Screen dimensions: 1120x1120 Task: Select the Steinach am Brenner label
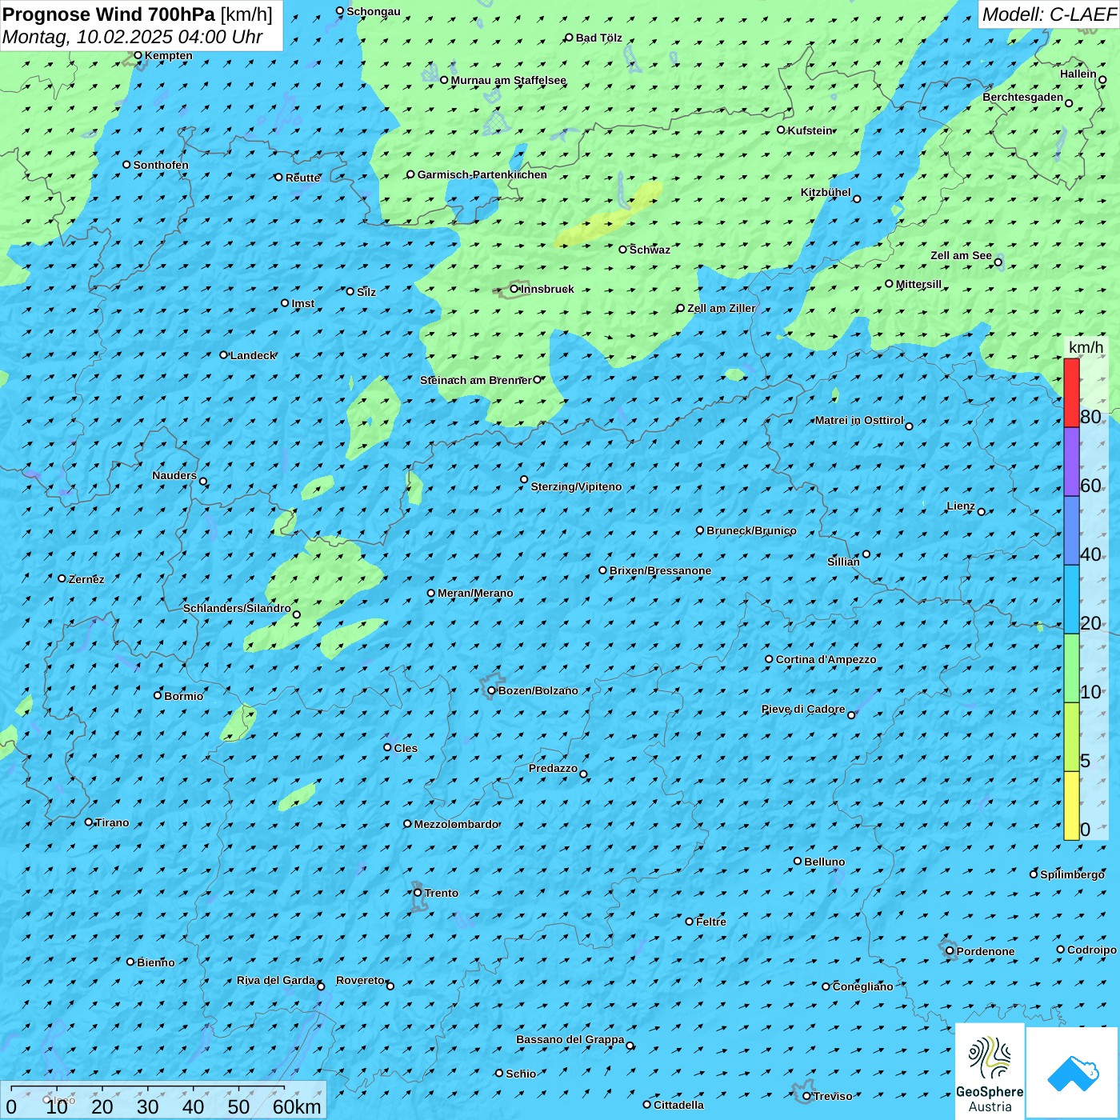(475, 380)
